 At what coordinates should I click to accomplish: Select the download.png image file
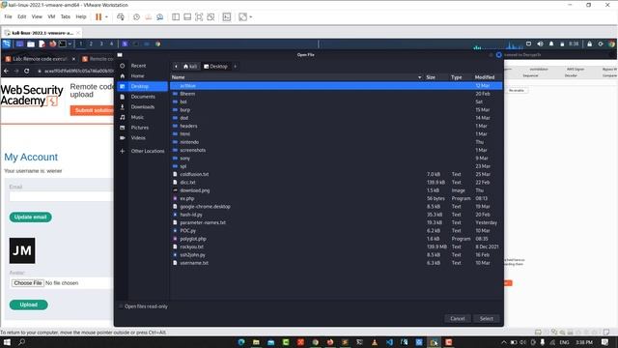point(336,190)
